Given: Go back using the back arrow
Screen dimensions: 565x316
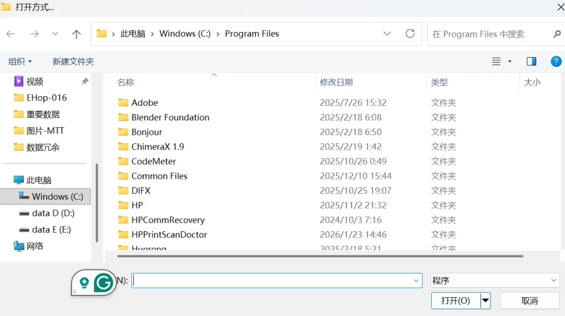Looking at the screenshot, I should (10, 34).
